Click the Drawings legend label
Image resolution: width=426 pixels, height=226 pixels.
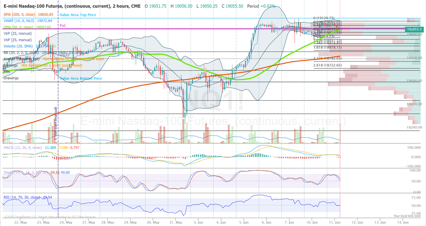11,78
